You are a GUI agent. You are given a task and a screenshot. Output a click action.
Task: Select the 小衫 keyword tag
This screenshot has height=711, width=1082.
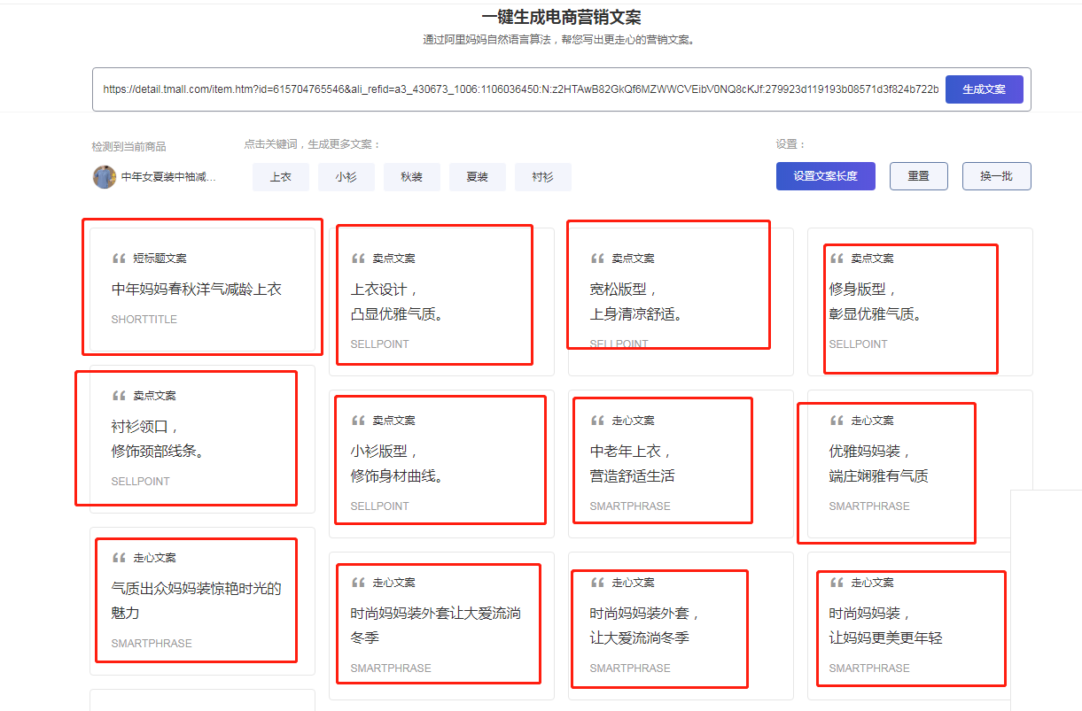[346, 176]
